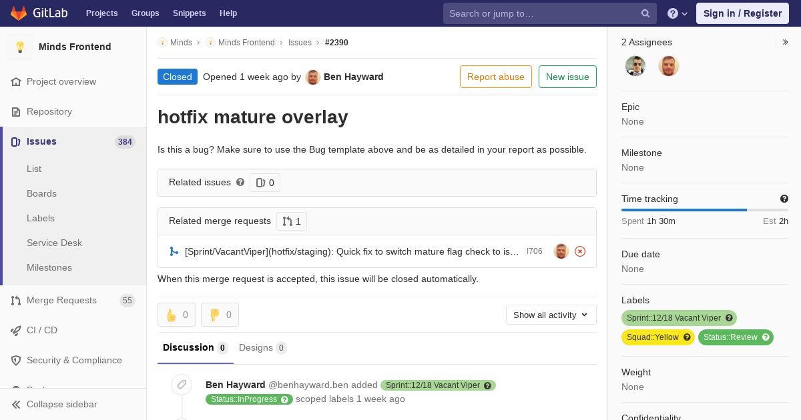801x420 pixels.
Task: Click the related merge requests count badge
Action: (292, 221)
